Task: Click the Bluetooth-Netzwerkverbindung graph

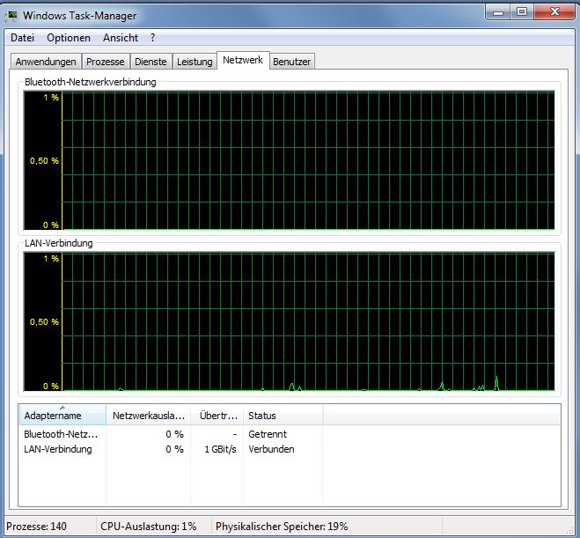Action: click(289, 160)
